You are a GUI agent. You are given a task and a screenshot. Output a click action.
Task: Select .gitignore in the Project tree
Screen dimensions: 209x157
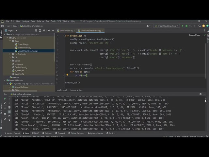click(19, 64)
